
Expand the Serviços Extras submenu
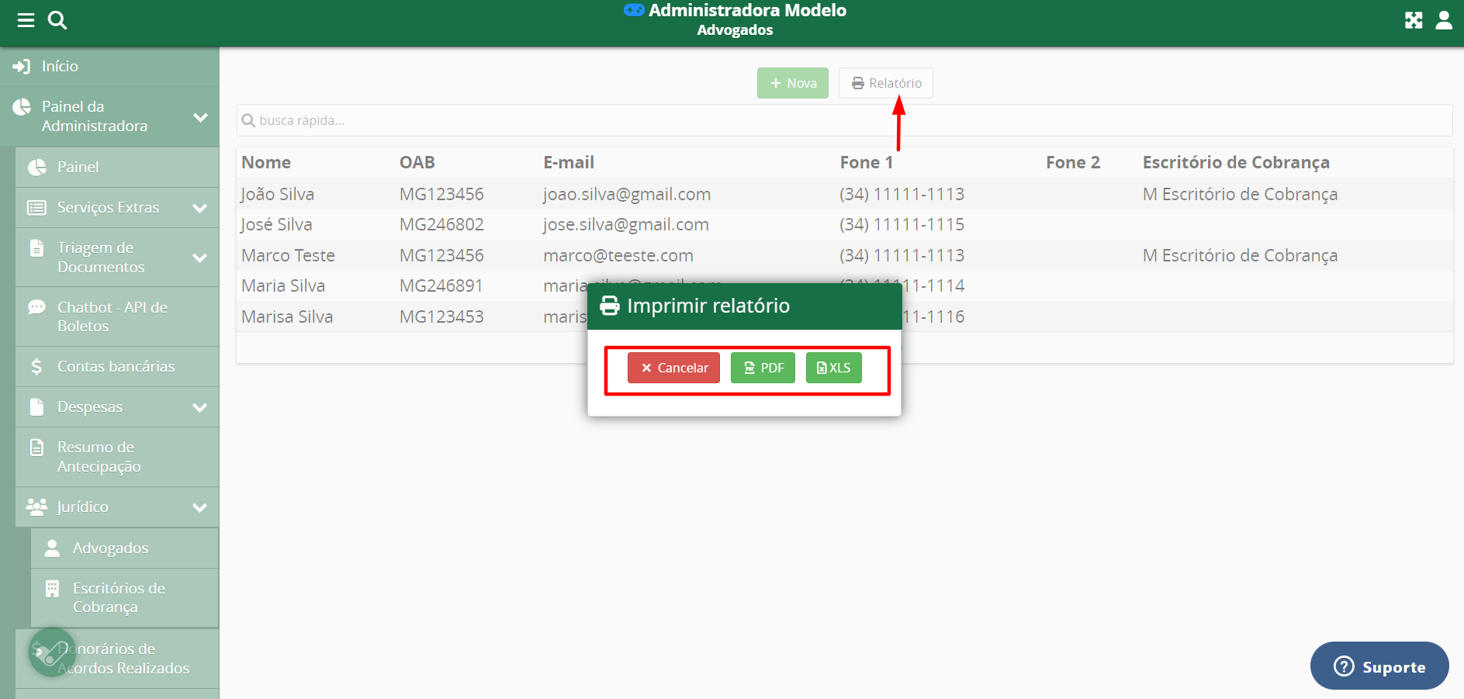click(x=199, y=208)
